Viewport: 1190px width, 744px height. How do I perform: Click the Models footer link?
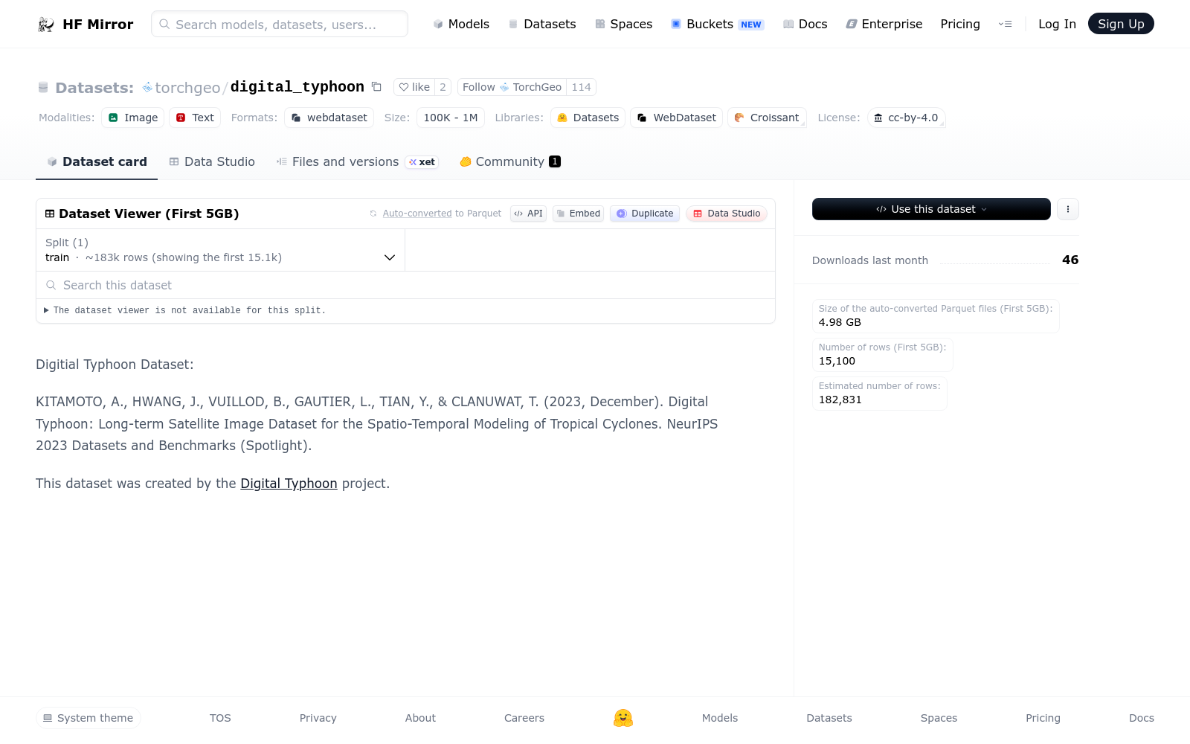point(720,718)
